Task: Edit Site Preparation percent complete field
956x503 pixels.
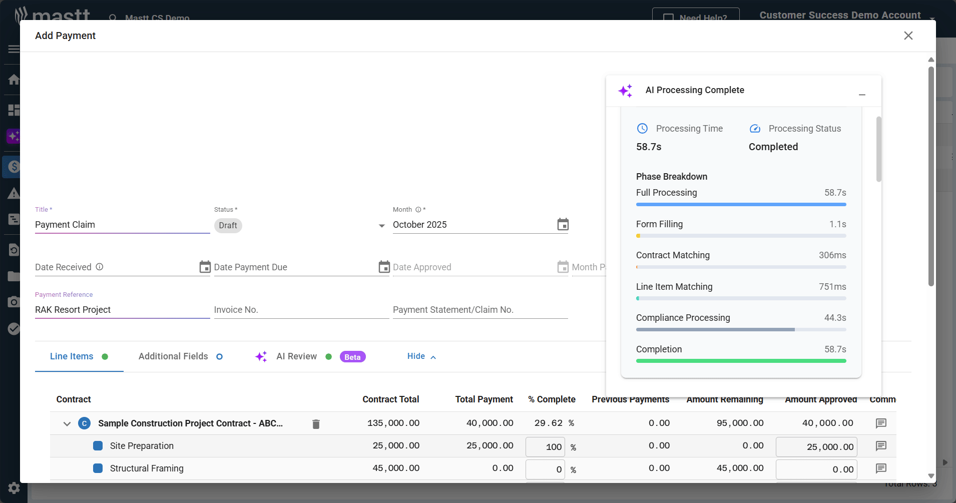Action: coord(545,447)
